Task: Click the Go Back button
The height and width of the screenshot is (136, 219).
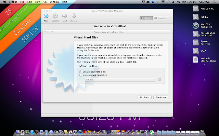Action: point(144,97)
